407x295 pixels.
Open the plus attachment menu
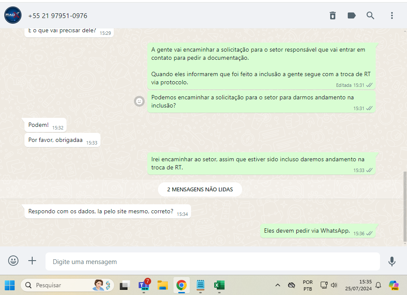[x=32, y=261]
